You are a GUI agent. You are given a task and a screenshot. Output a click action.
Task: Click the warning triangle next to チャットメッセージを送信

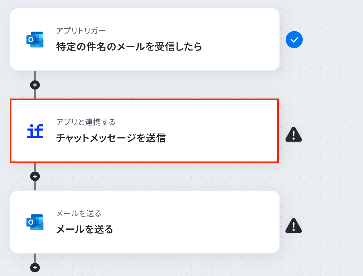coord(293,134)
